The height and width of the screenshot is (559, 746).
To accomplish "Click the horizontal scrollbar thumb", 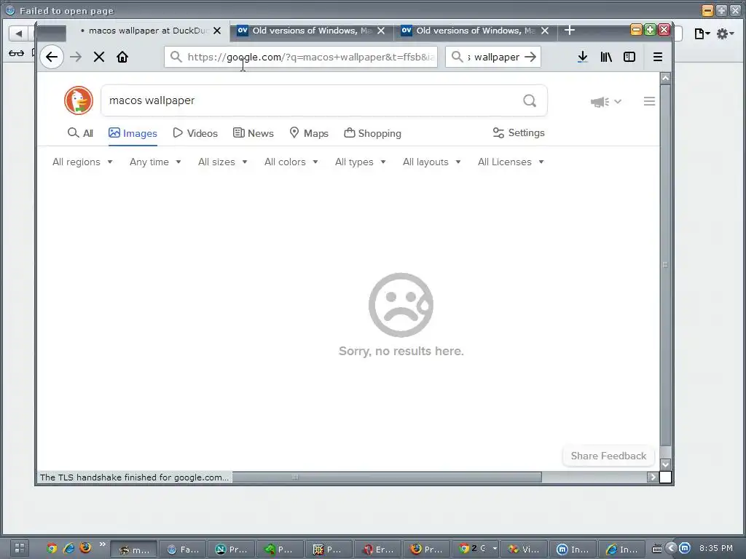I will pyautogui.click(x=386, y=477).
